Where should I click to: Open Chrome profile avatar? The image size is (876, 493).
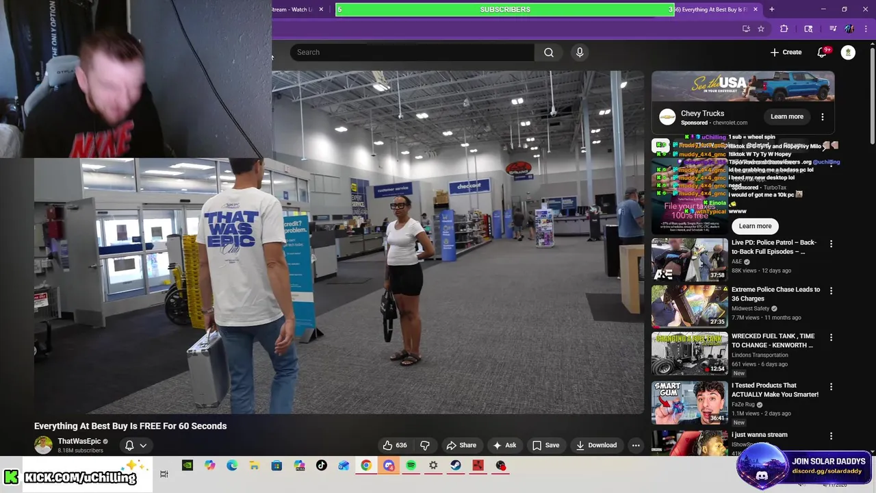(849, 29)
